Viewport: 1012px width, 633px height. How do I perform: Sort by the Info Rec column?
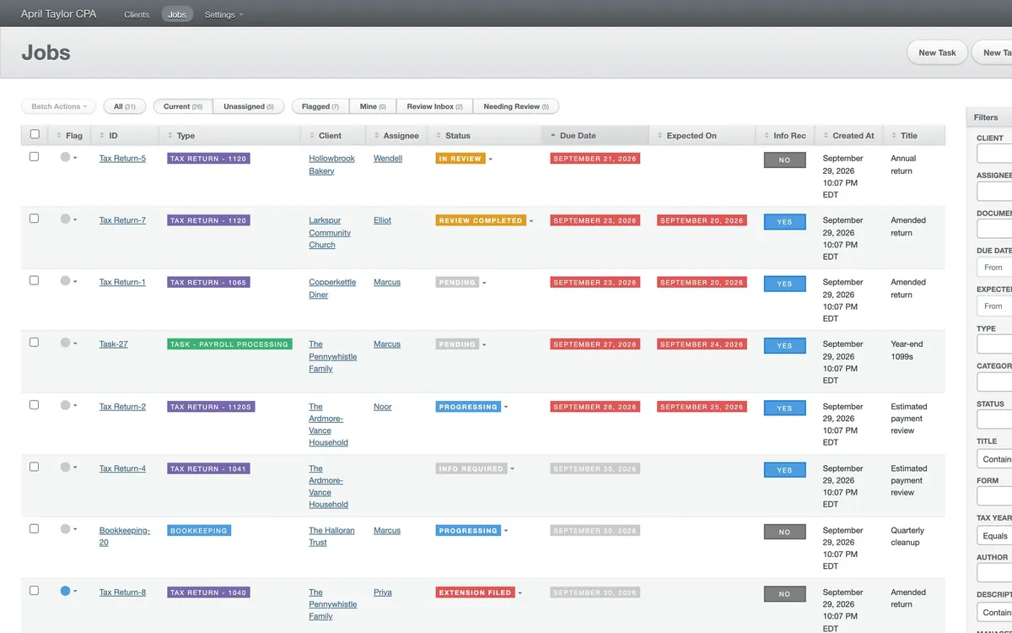785,135
